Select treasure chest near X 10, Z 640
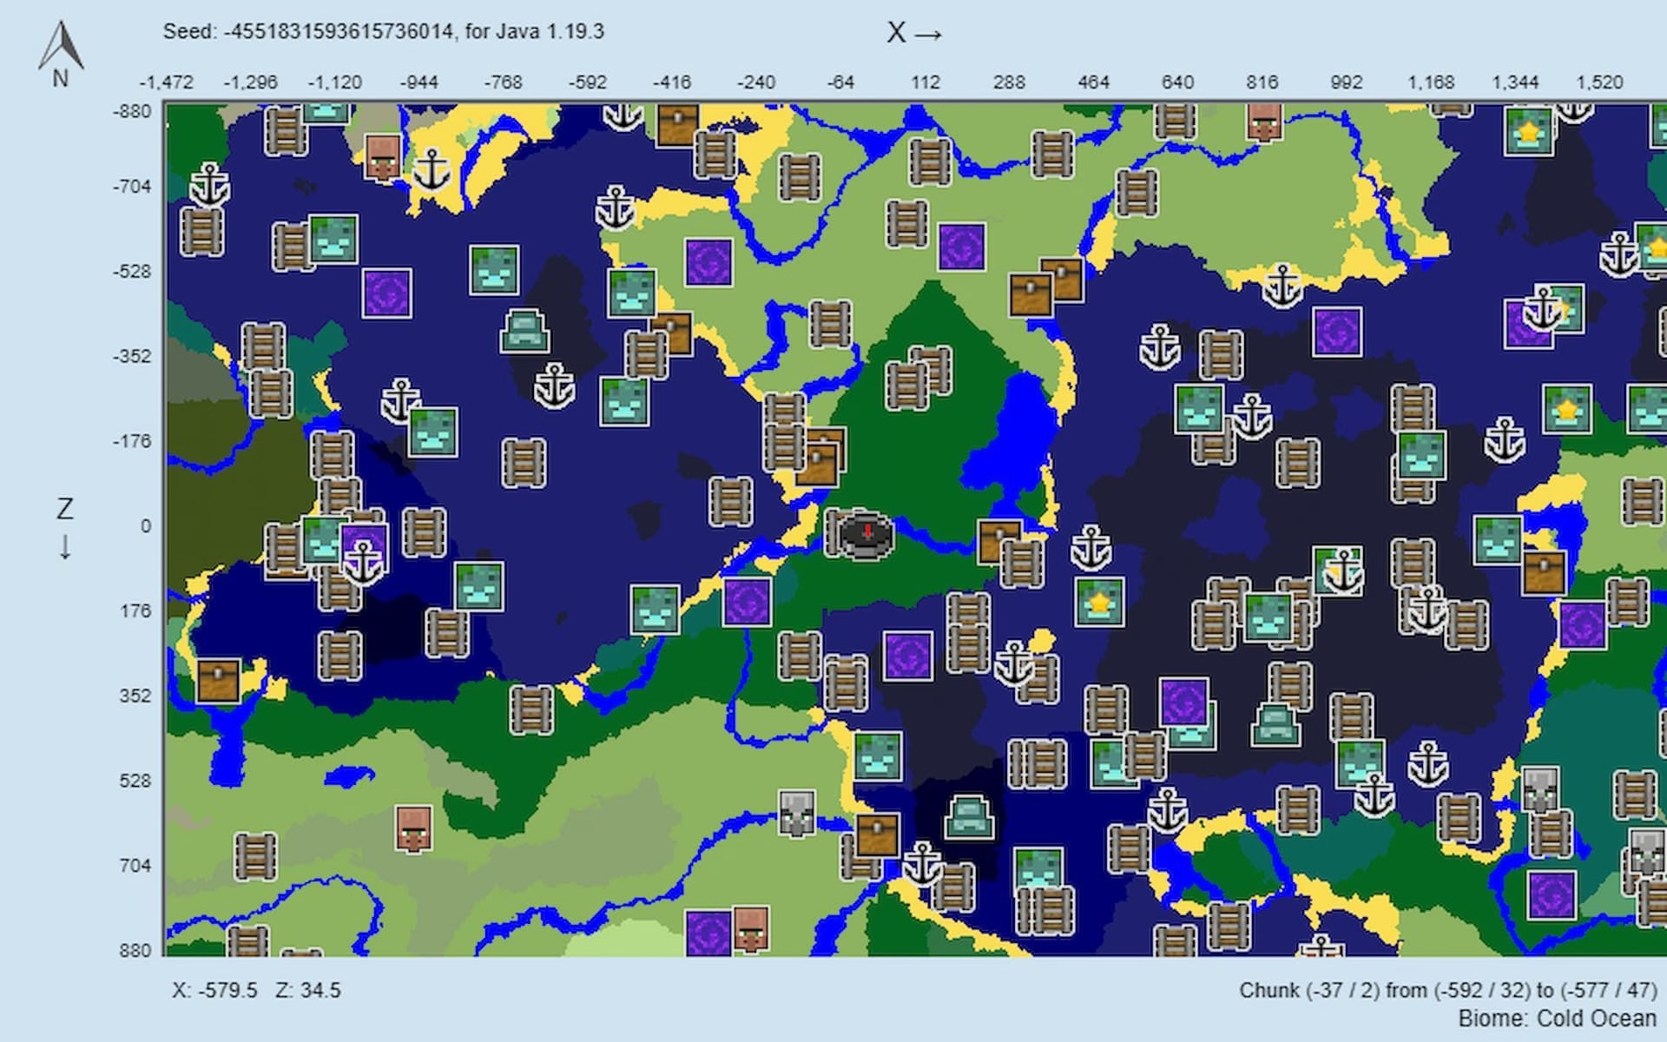 878,834
